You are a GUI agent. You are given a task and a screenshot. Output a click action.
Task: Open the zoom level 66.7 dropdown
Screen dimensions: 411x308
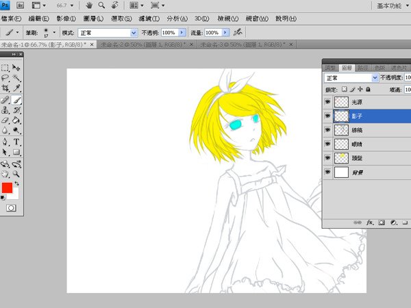[72, 5]
